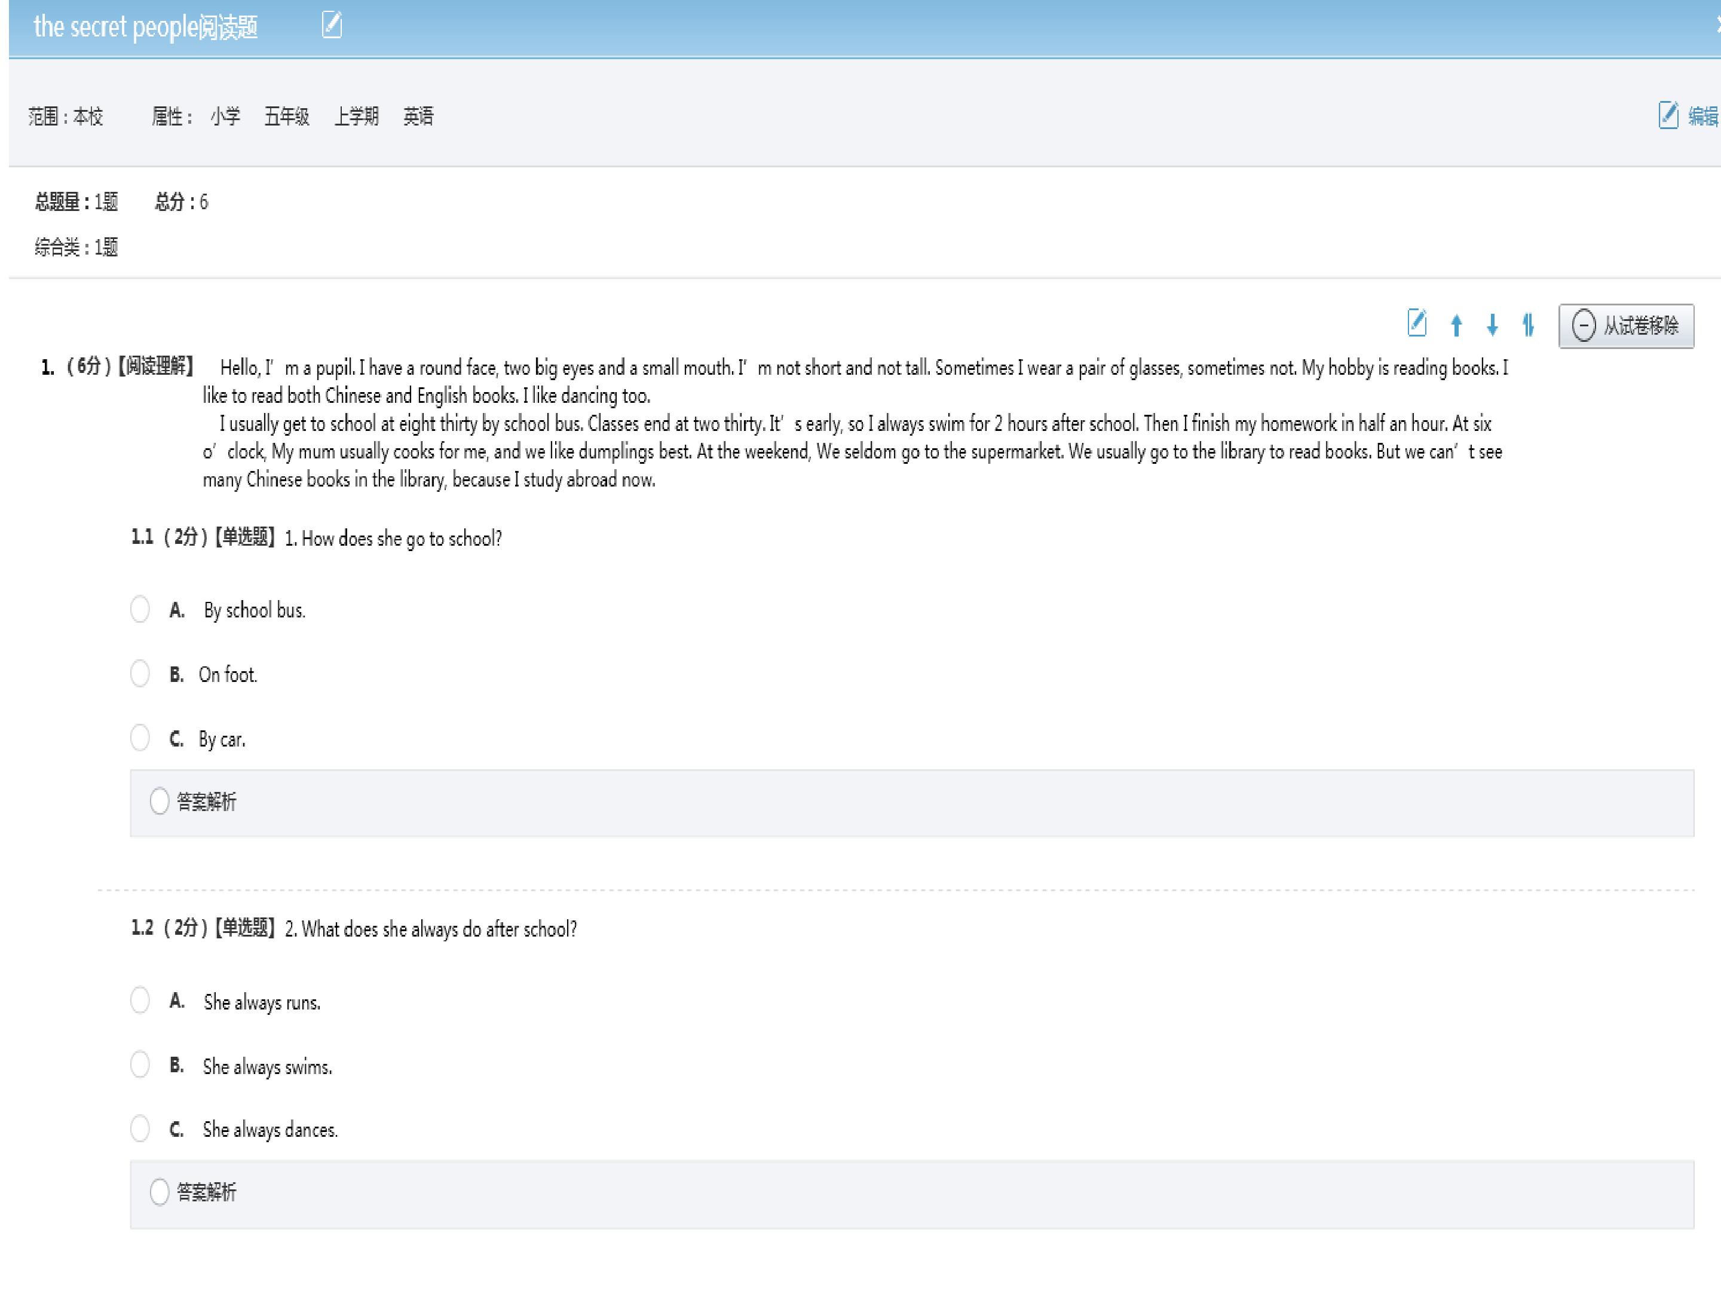Image resolution: width=1721 pixels, height=1291 pixels.
Task: Click the reorder up-down arrows icon
Action: coord(1528,325)
